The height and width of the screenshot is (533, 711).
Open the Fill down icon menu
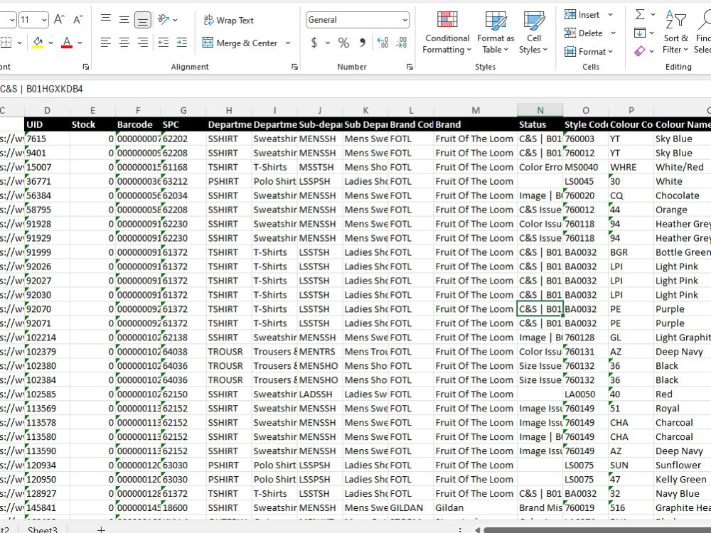pos(644,33)
